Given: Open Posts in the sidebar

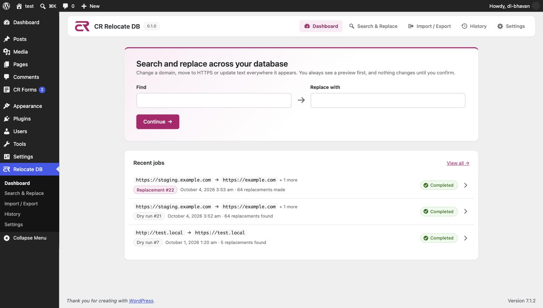Looking at the screenshot, I should tap(29, 39).
